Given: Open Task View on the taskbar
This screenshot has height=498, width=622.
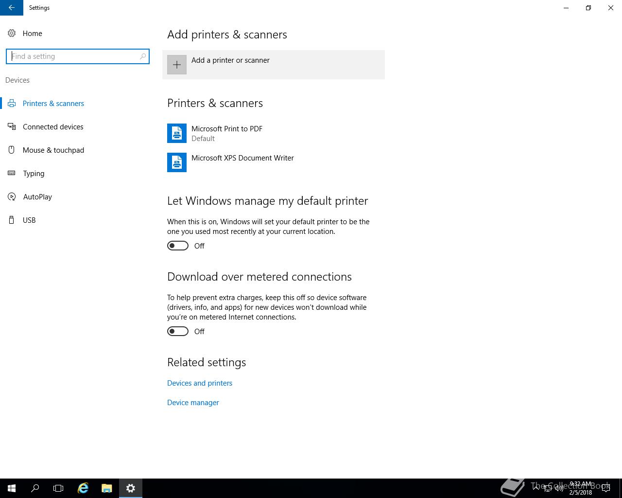Looking at the screenshot, I should coord(58,488).
